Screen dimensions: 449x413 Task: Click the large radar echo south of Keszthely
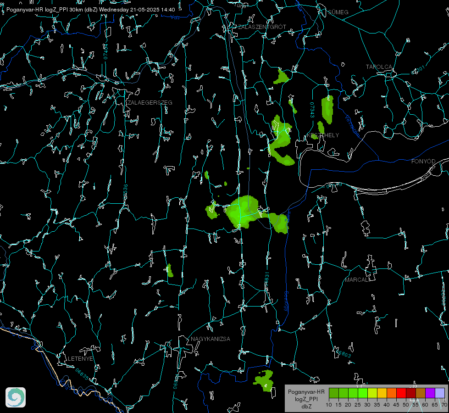(x=242, y=212)
